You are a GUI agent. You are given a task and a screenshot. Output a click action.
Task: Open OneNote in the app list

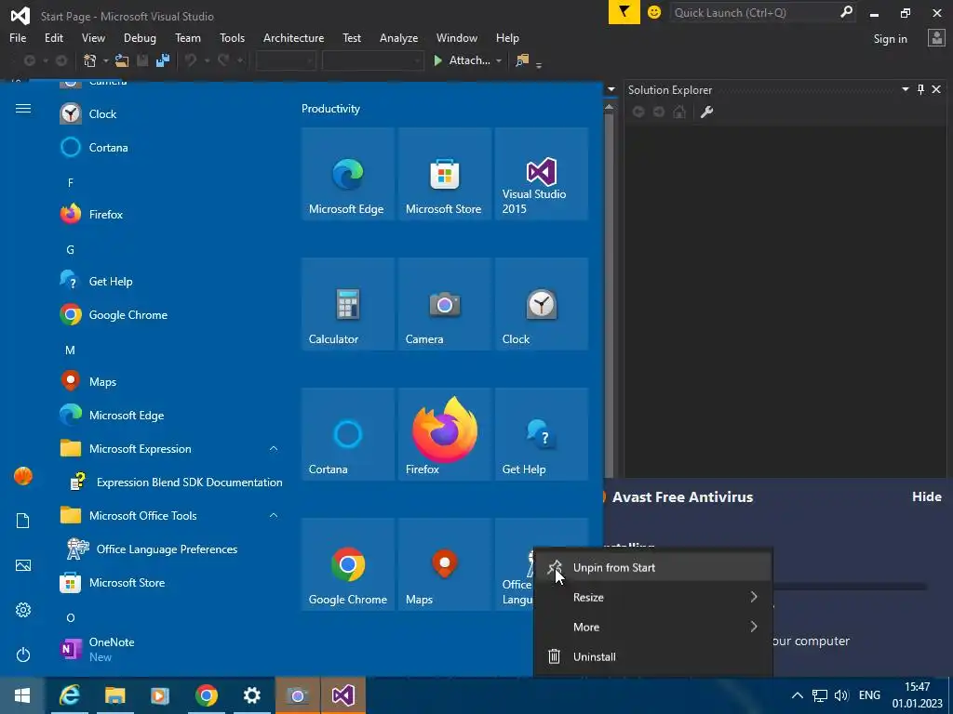(170, 649)
